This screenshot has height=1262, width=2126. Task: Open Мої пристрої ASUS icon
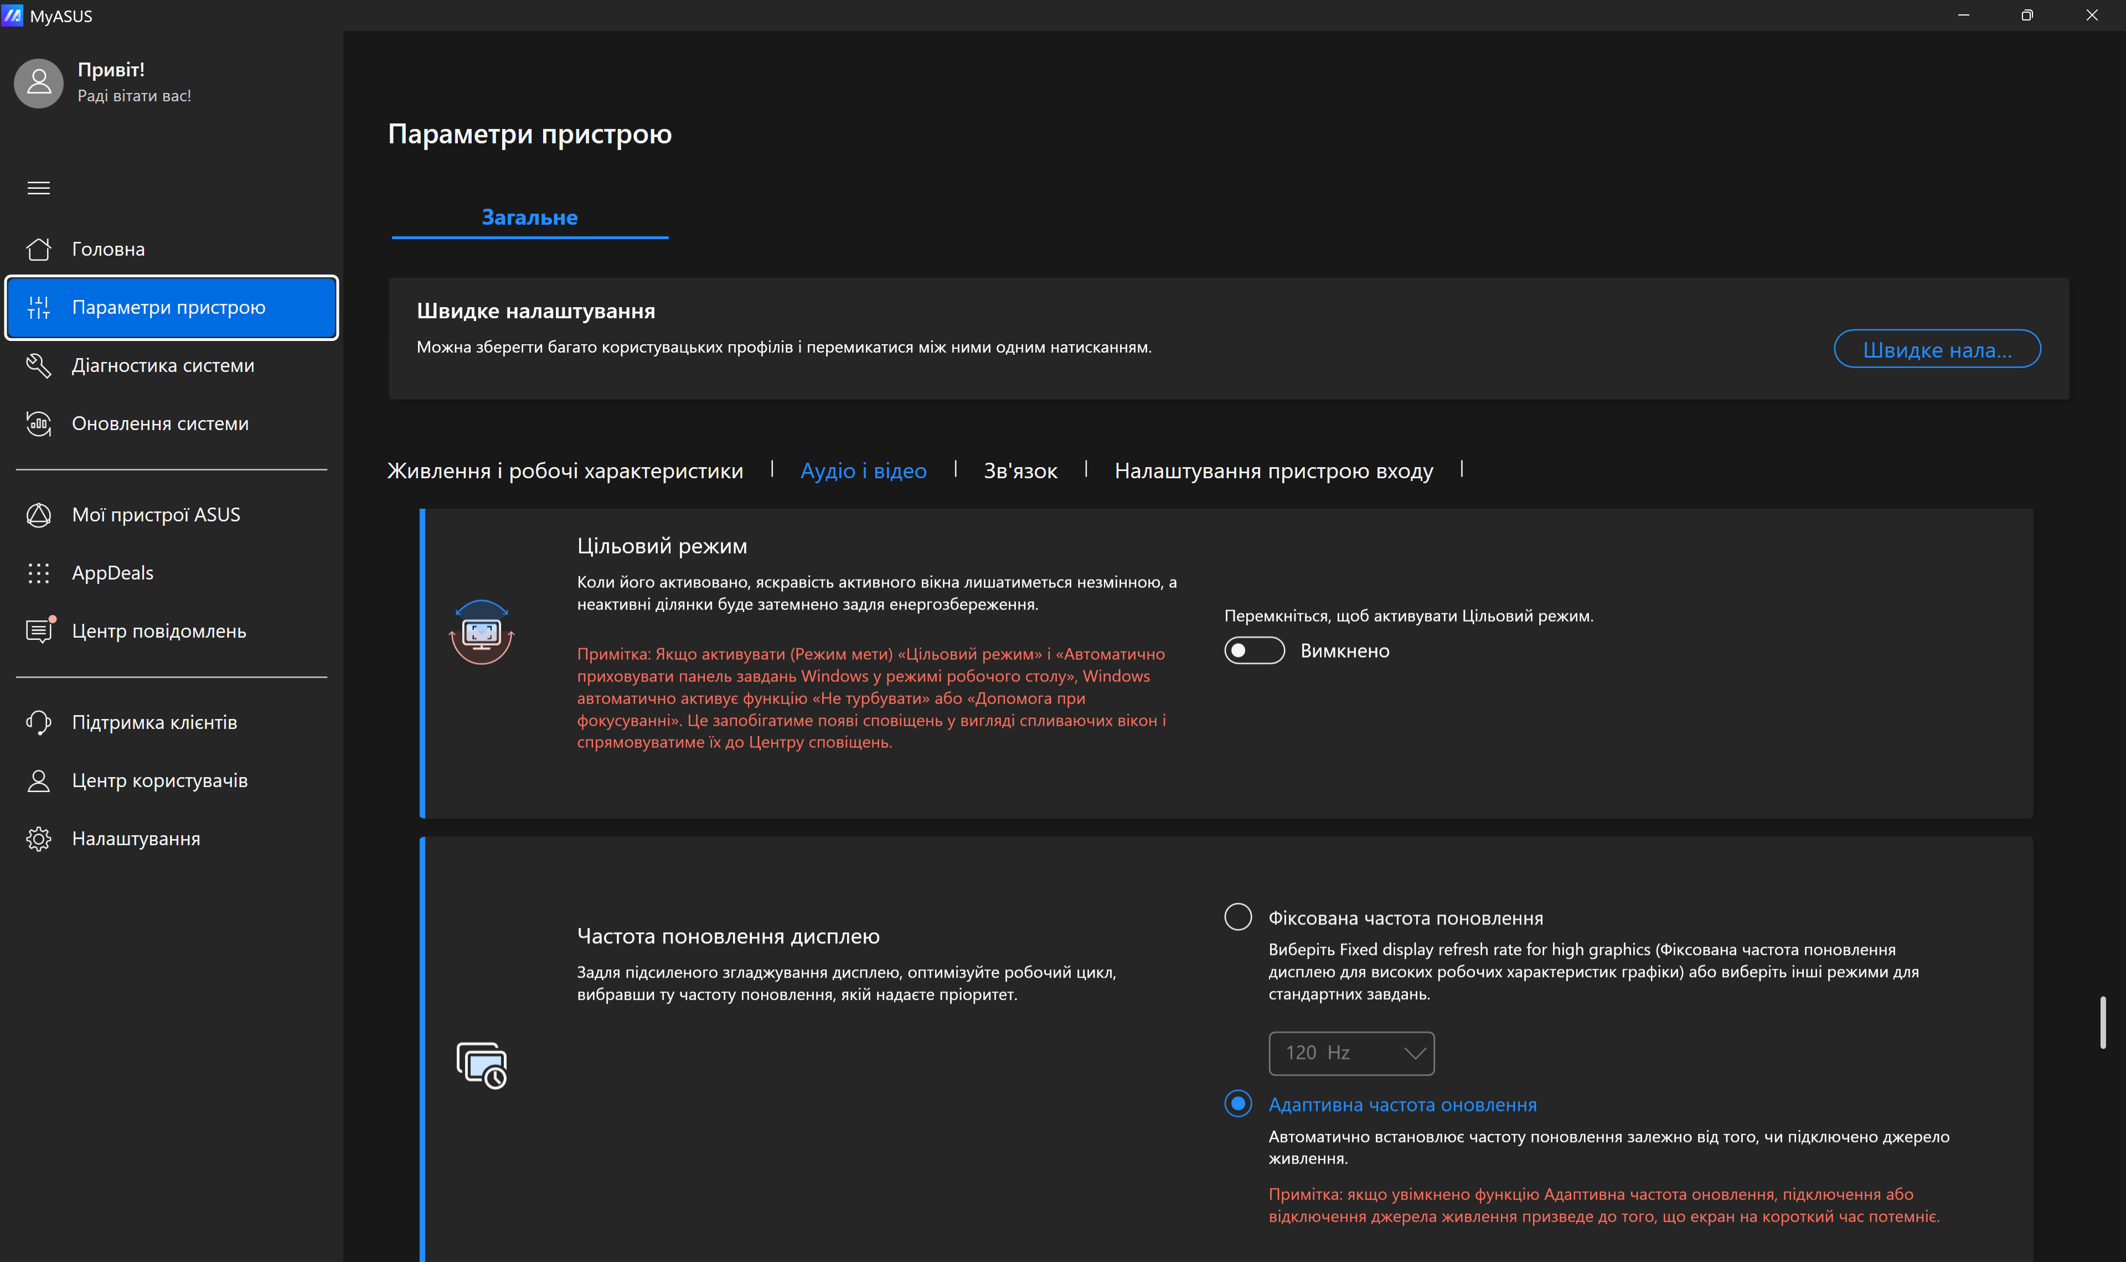pyautogui.click(x=38, y=515)
